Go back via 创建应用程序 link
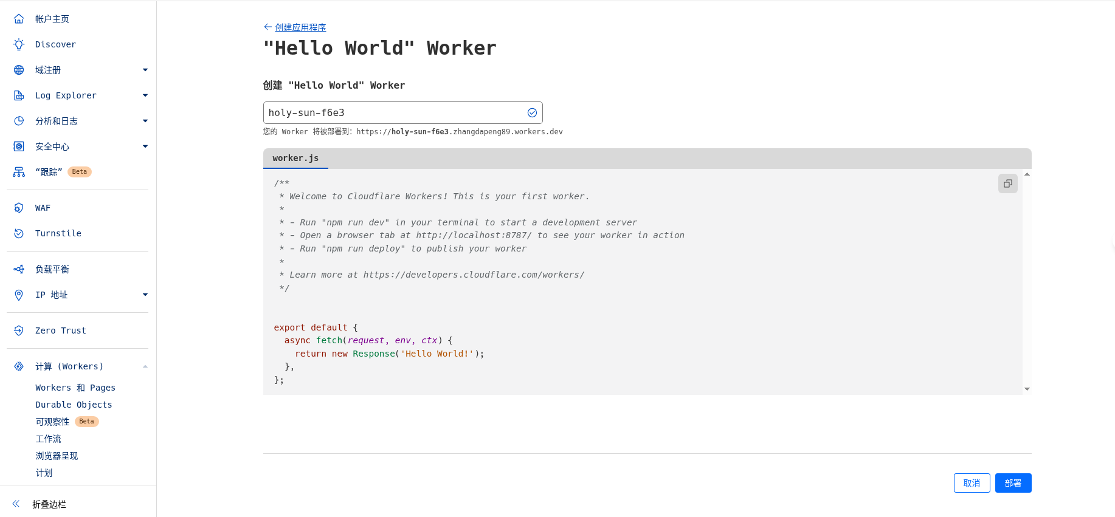1115x517 pixels. coord(300,27)
